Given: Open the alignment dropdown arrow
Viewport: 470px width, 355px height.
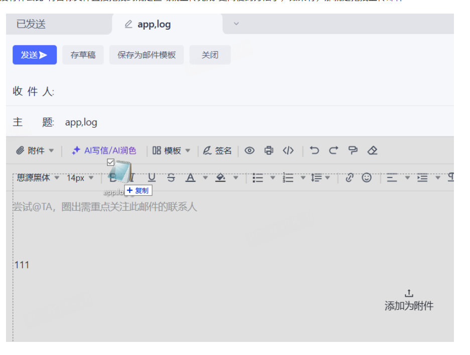Looking at the screenshot, I should tap(407, 178).
